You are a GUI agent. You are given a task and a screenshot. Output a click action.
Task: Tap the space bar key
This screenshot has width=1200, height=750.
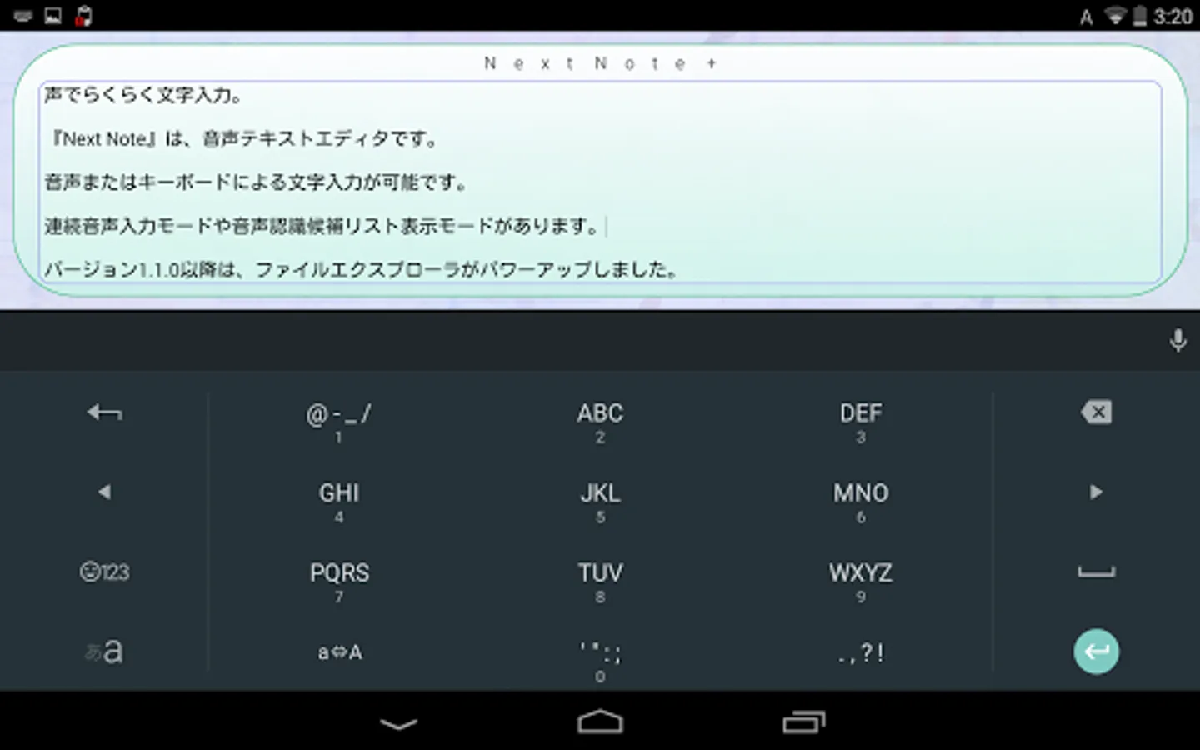1096,572
